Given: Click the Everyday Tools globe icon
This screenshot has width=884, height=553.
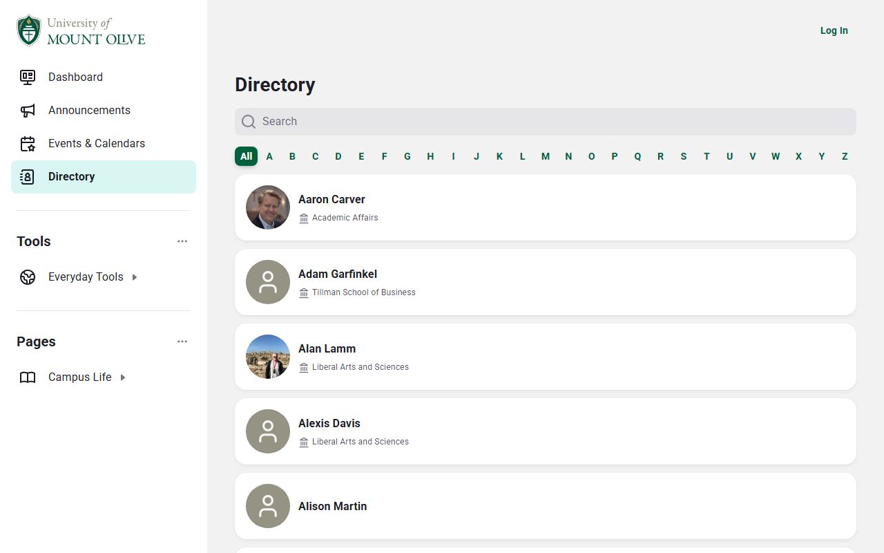Looking at the screenshot, I should click(28, 276).
